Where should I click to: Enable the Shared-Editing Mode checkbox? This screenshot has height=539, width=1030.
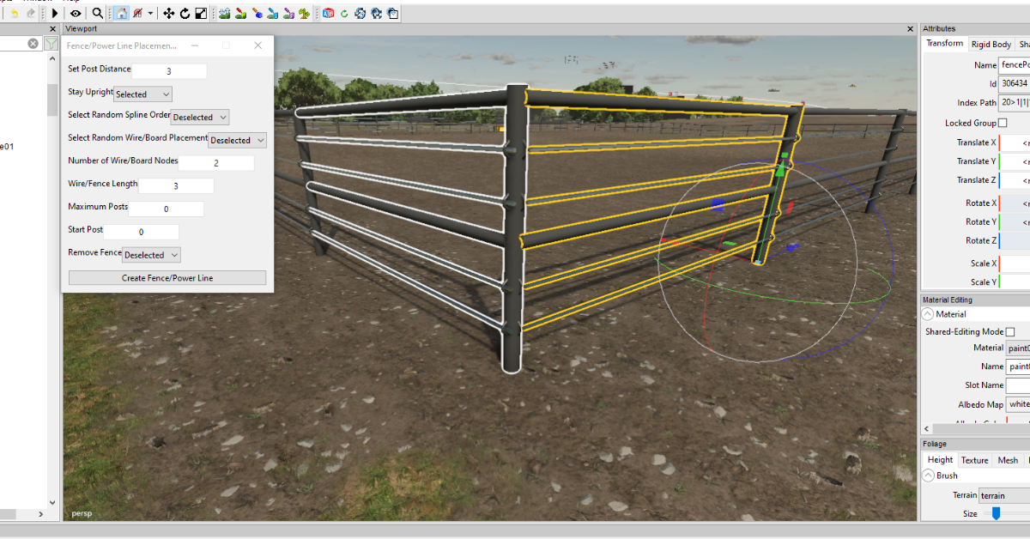(x=1009, y=332)
